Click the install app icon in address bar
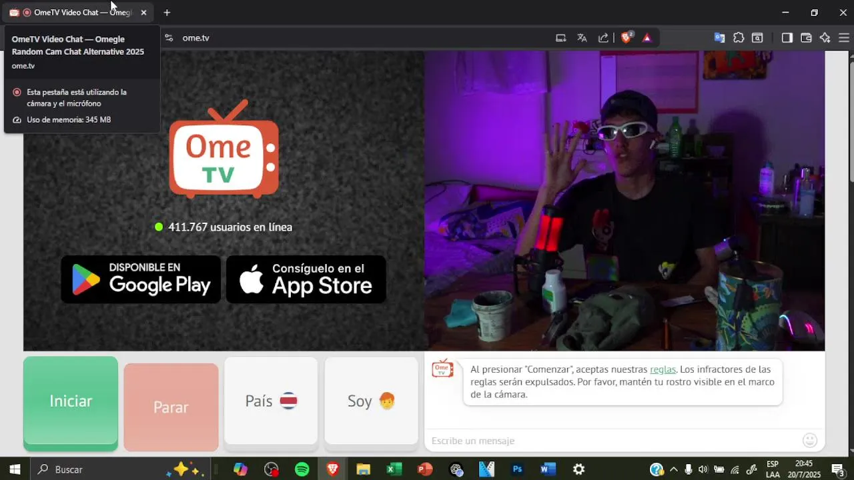This screenshot has width=854, height=480. 561,38
